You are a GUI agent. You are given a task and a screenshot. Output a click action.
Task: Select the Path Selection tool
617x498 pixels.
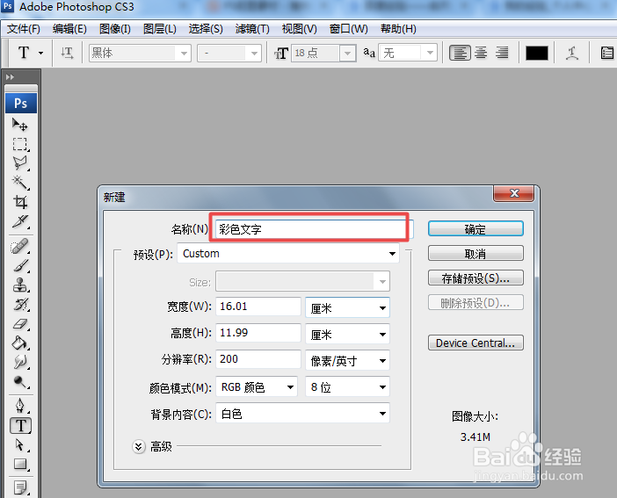[20, 444]
